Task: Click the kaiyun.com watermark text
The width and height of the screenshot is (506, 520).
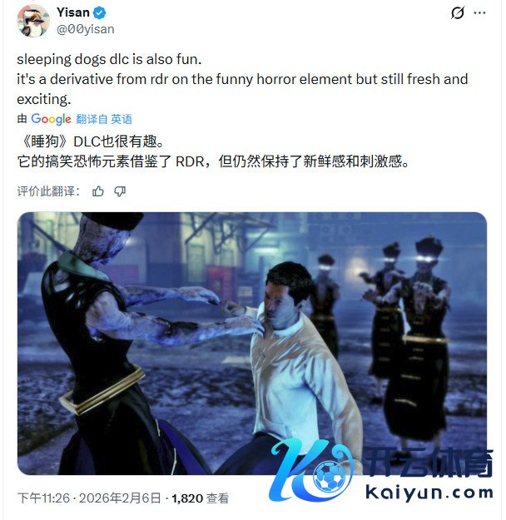Action: click(429, 493)
